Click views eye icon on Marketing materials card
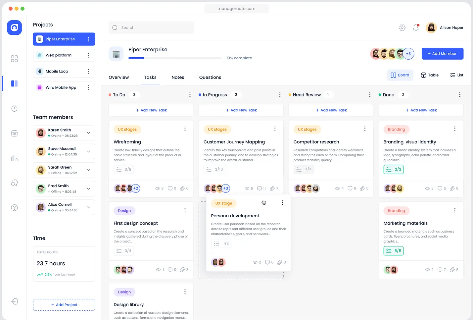Screen dimensions: 473x320 coord(427,270)
